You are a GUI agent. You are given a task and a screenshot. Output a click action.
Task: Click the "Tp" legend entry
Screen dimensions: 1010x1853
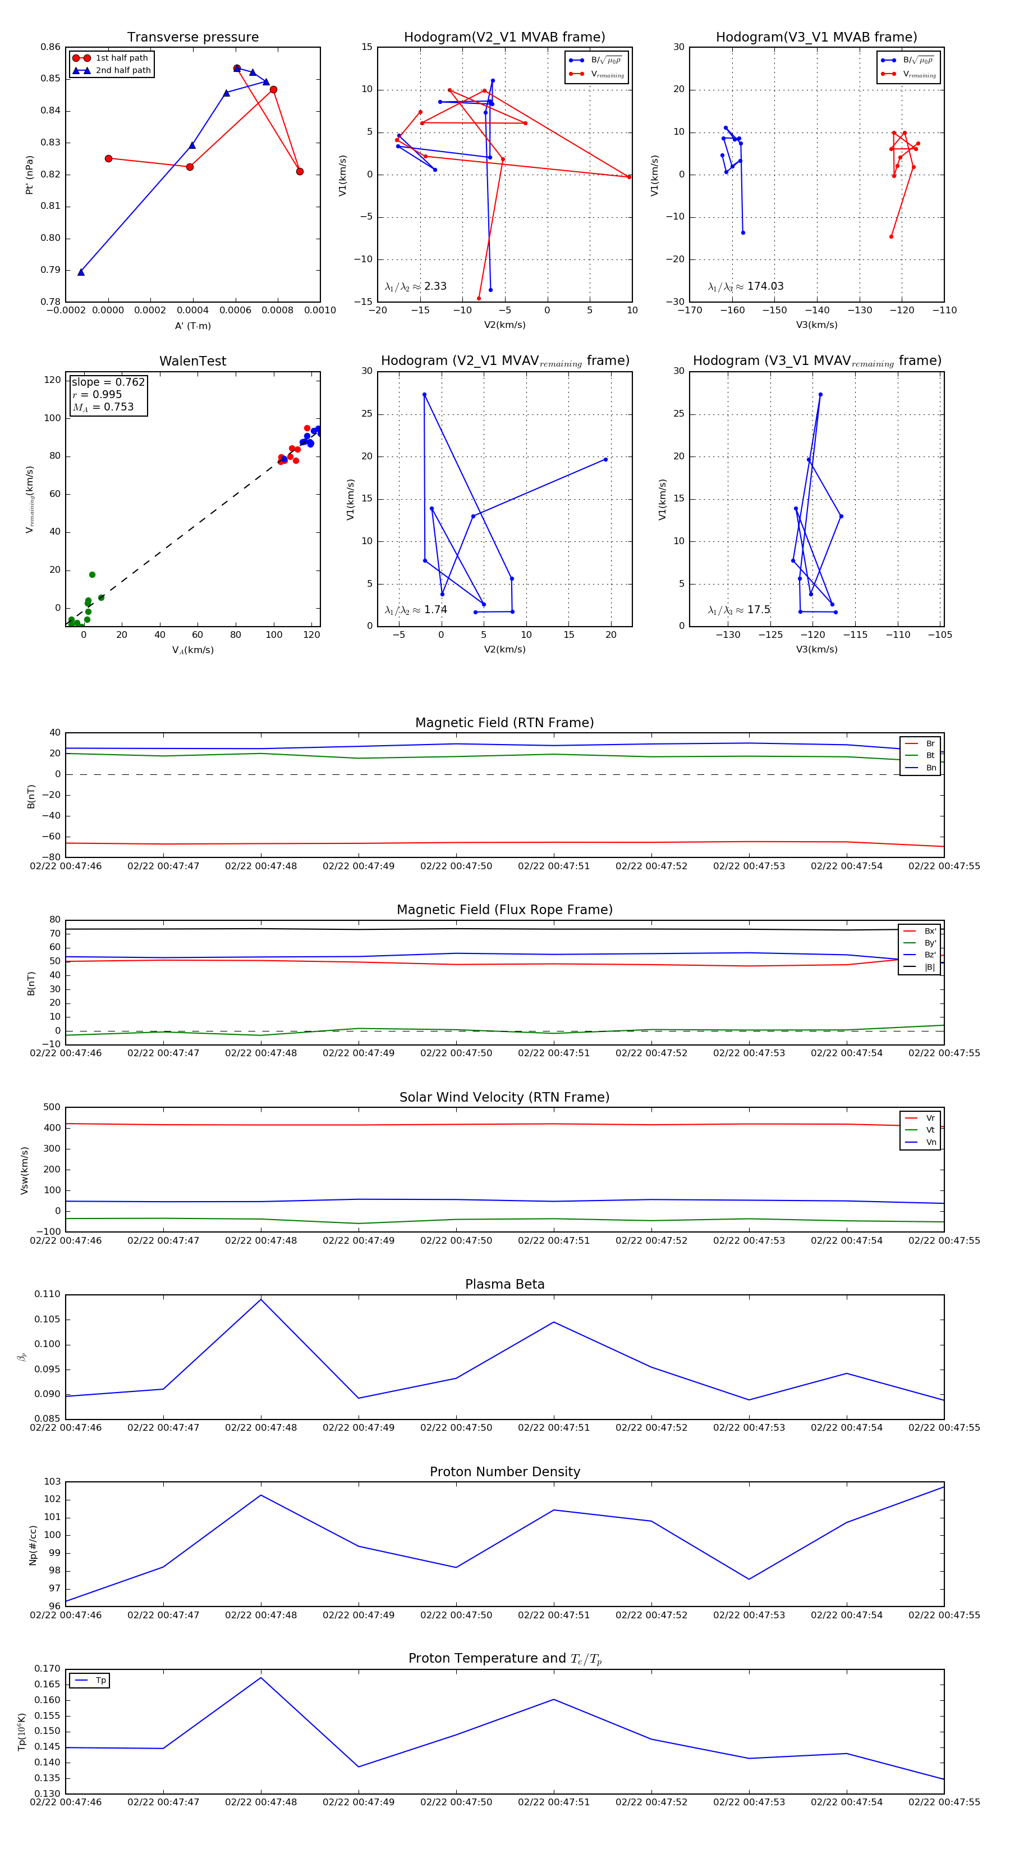coord(90,1681)
